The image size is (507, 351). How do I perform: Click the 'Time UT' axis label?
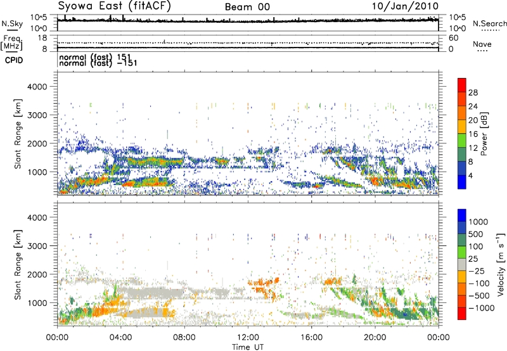point(248,347)
